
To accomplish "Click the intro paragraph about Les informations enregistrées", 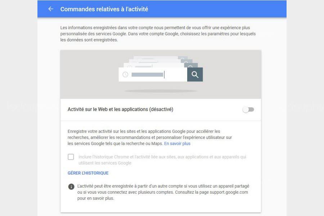I will tap(158, 34).
